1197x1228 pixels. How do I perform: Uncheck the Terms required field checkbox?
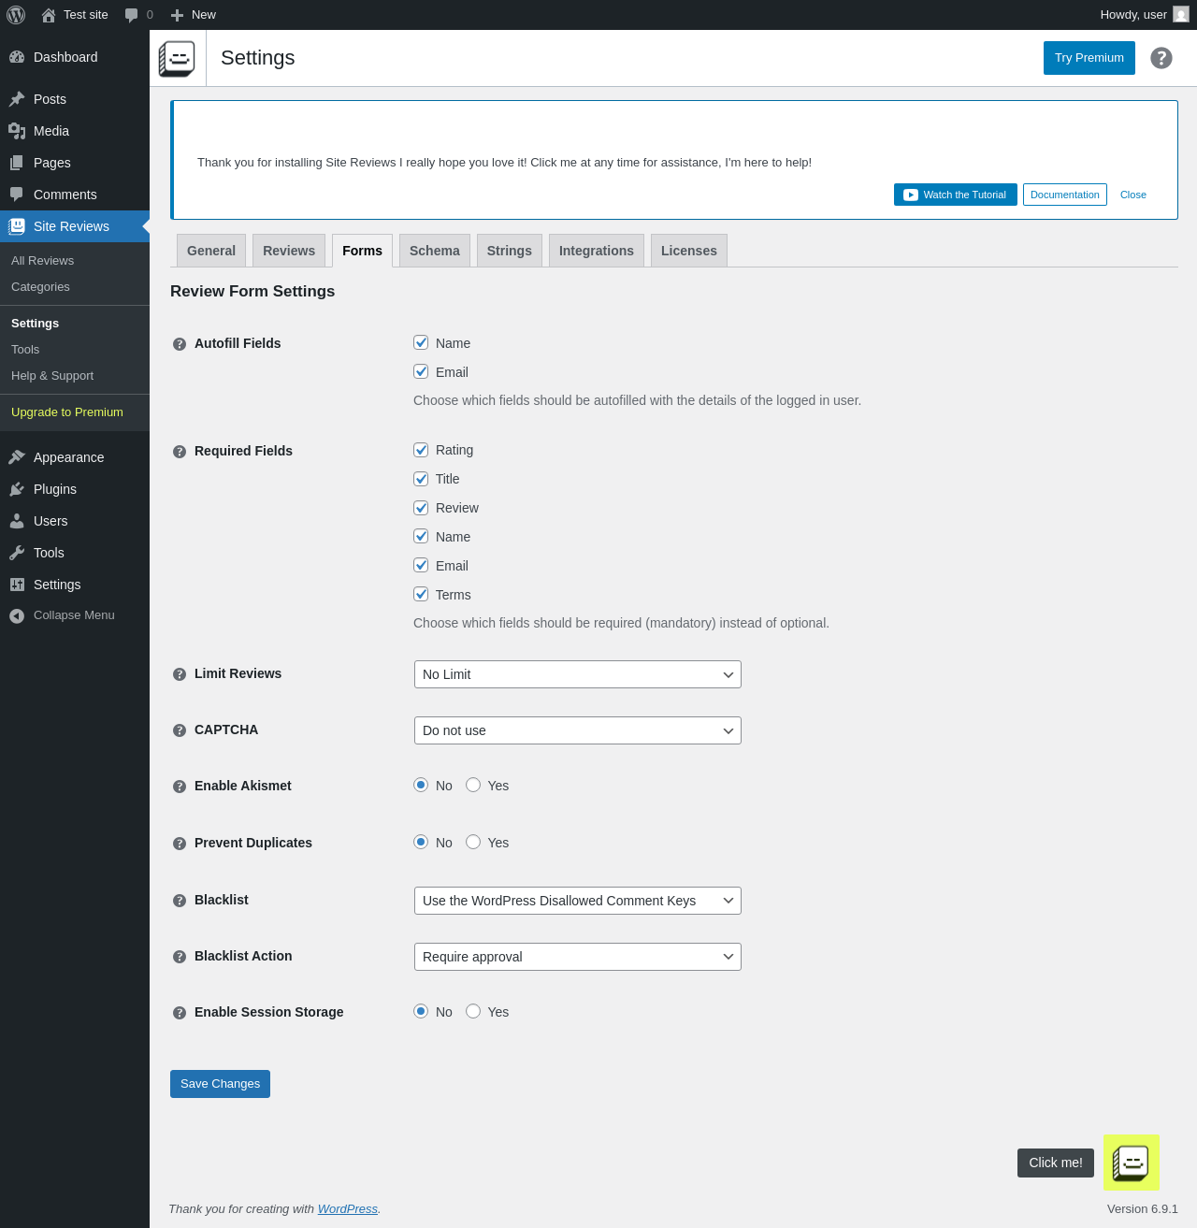tap(421, 594)
